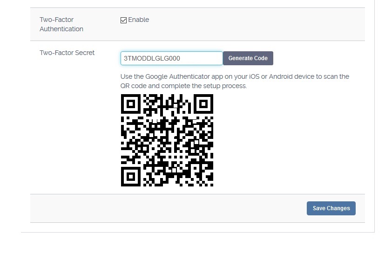Click the Generate Code button
This screenshot has width=385, height=268.
click(248, 58)
